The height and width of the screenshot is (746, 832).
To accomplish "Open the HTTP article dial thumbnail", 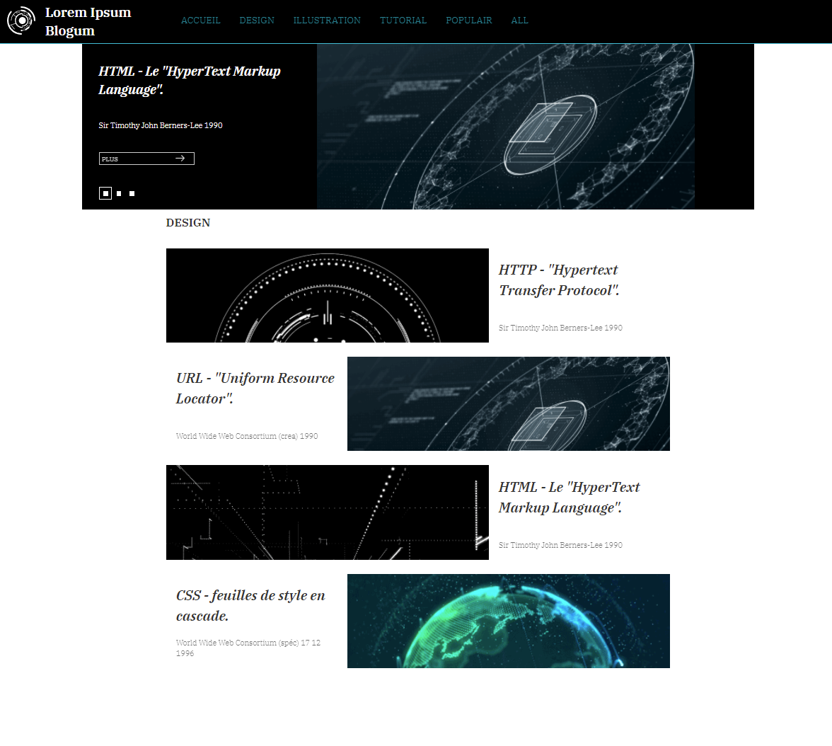I will 328,295.
